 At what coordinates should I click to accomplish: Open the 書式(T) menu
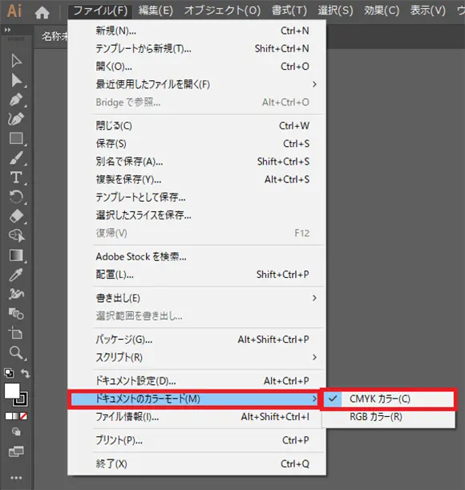[x=289, y=11]
